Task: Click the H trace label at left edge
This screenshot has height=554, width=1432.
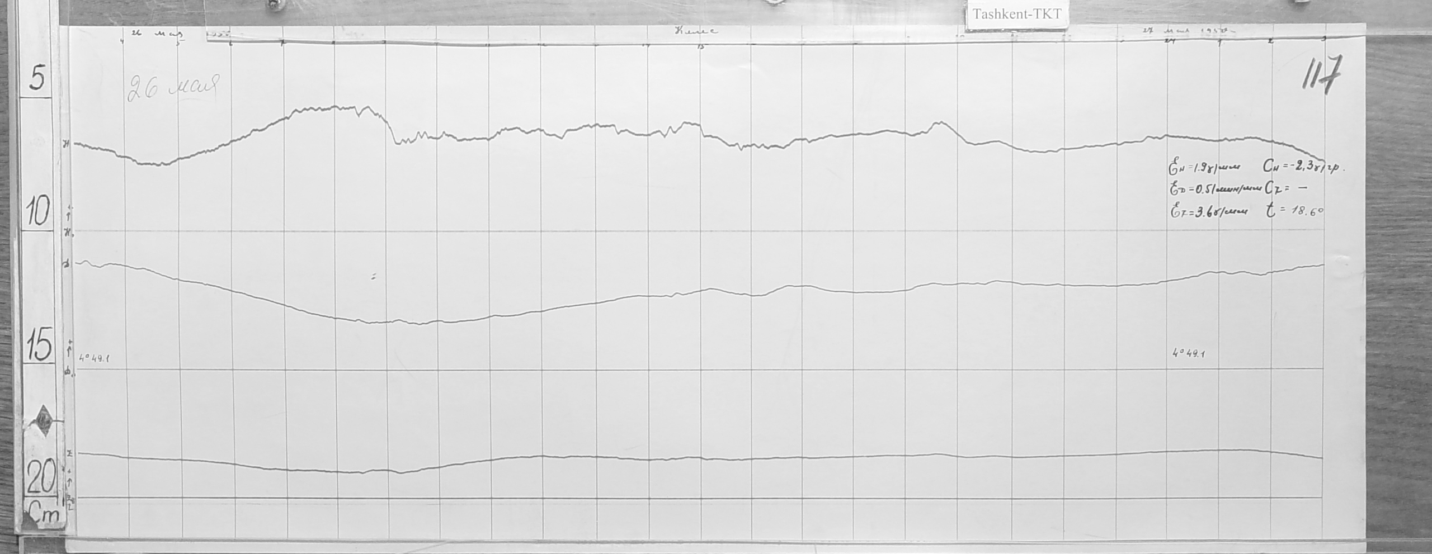Action: (67, 144)
